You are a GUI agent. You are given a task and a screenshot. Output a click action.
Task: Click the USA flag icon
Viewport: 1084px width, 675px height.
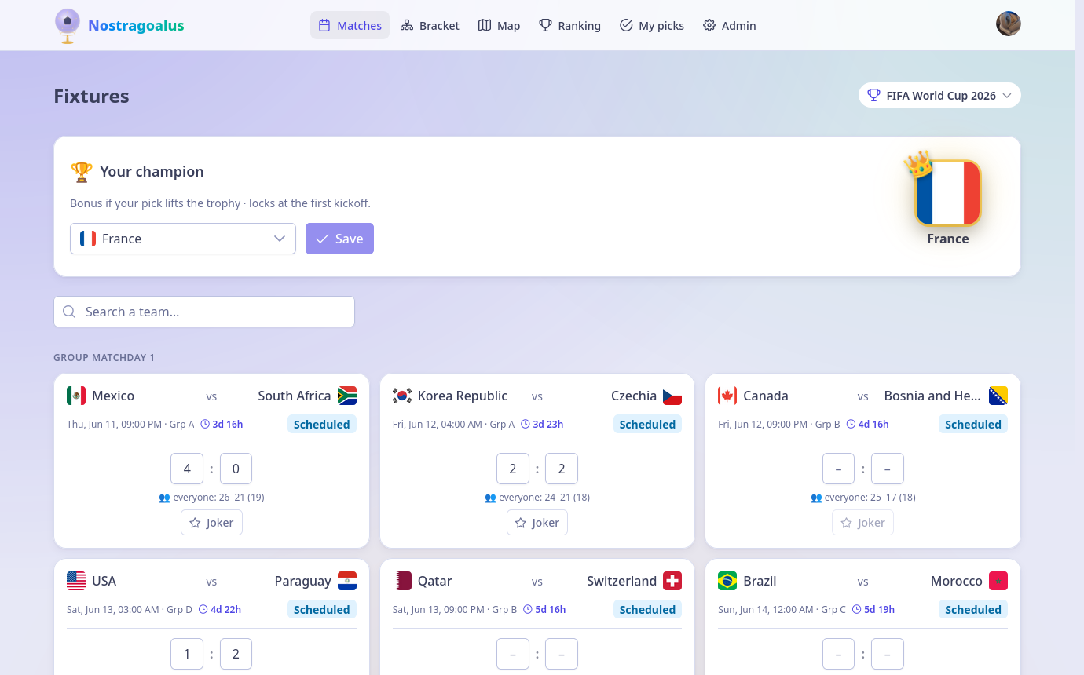click(x=76, y=581)
